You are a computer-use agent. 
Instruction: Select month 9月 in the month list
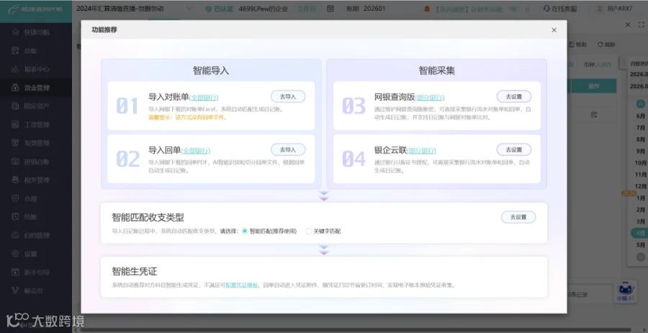[x=641, y=152]
